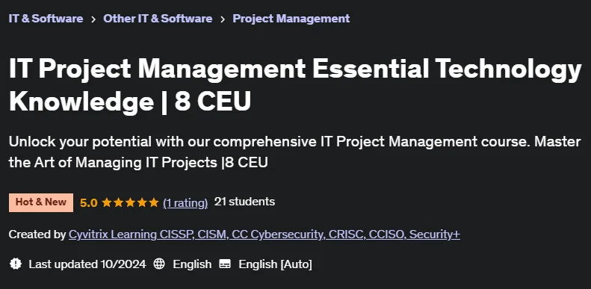Click the closed captions icon
The height and width of the screenshot is (289, 591).
click(225, 264)
